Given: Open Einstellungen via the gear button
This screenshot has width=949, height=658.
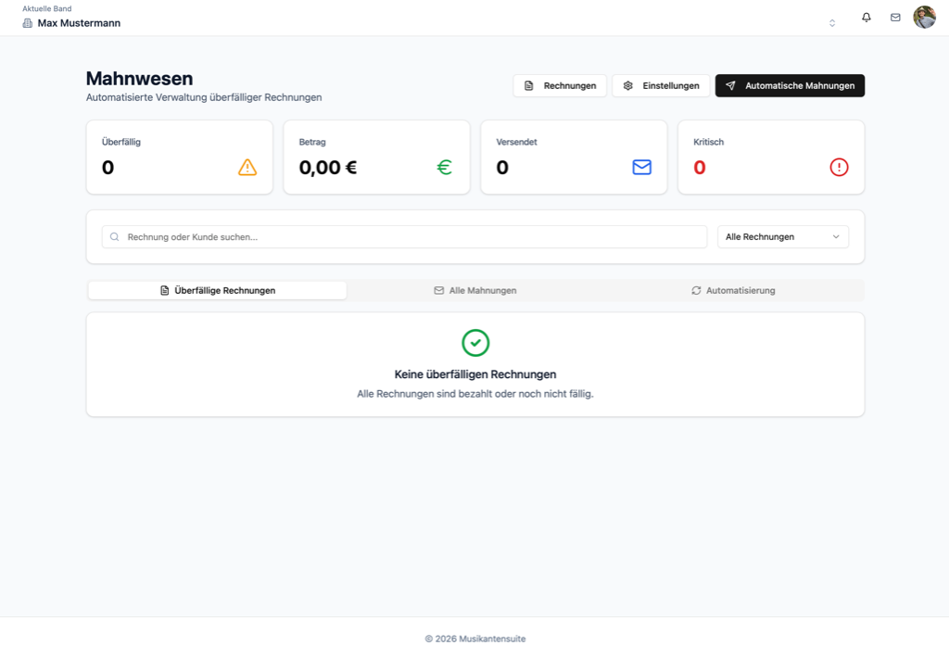Looking at the screenshot, I should pyautogui.click(x=661, y=86).
